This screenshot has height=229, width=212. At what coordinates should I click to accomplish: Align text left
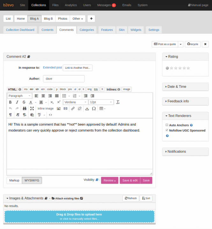tap(36, 96)
